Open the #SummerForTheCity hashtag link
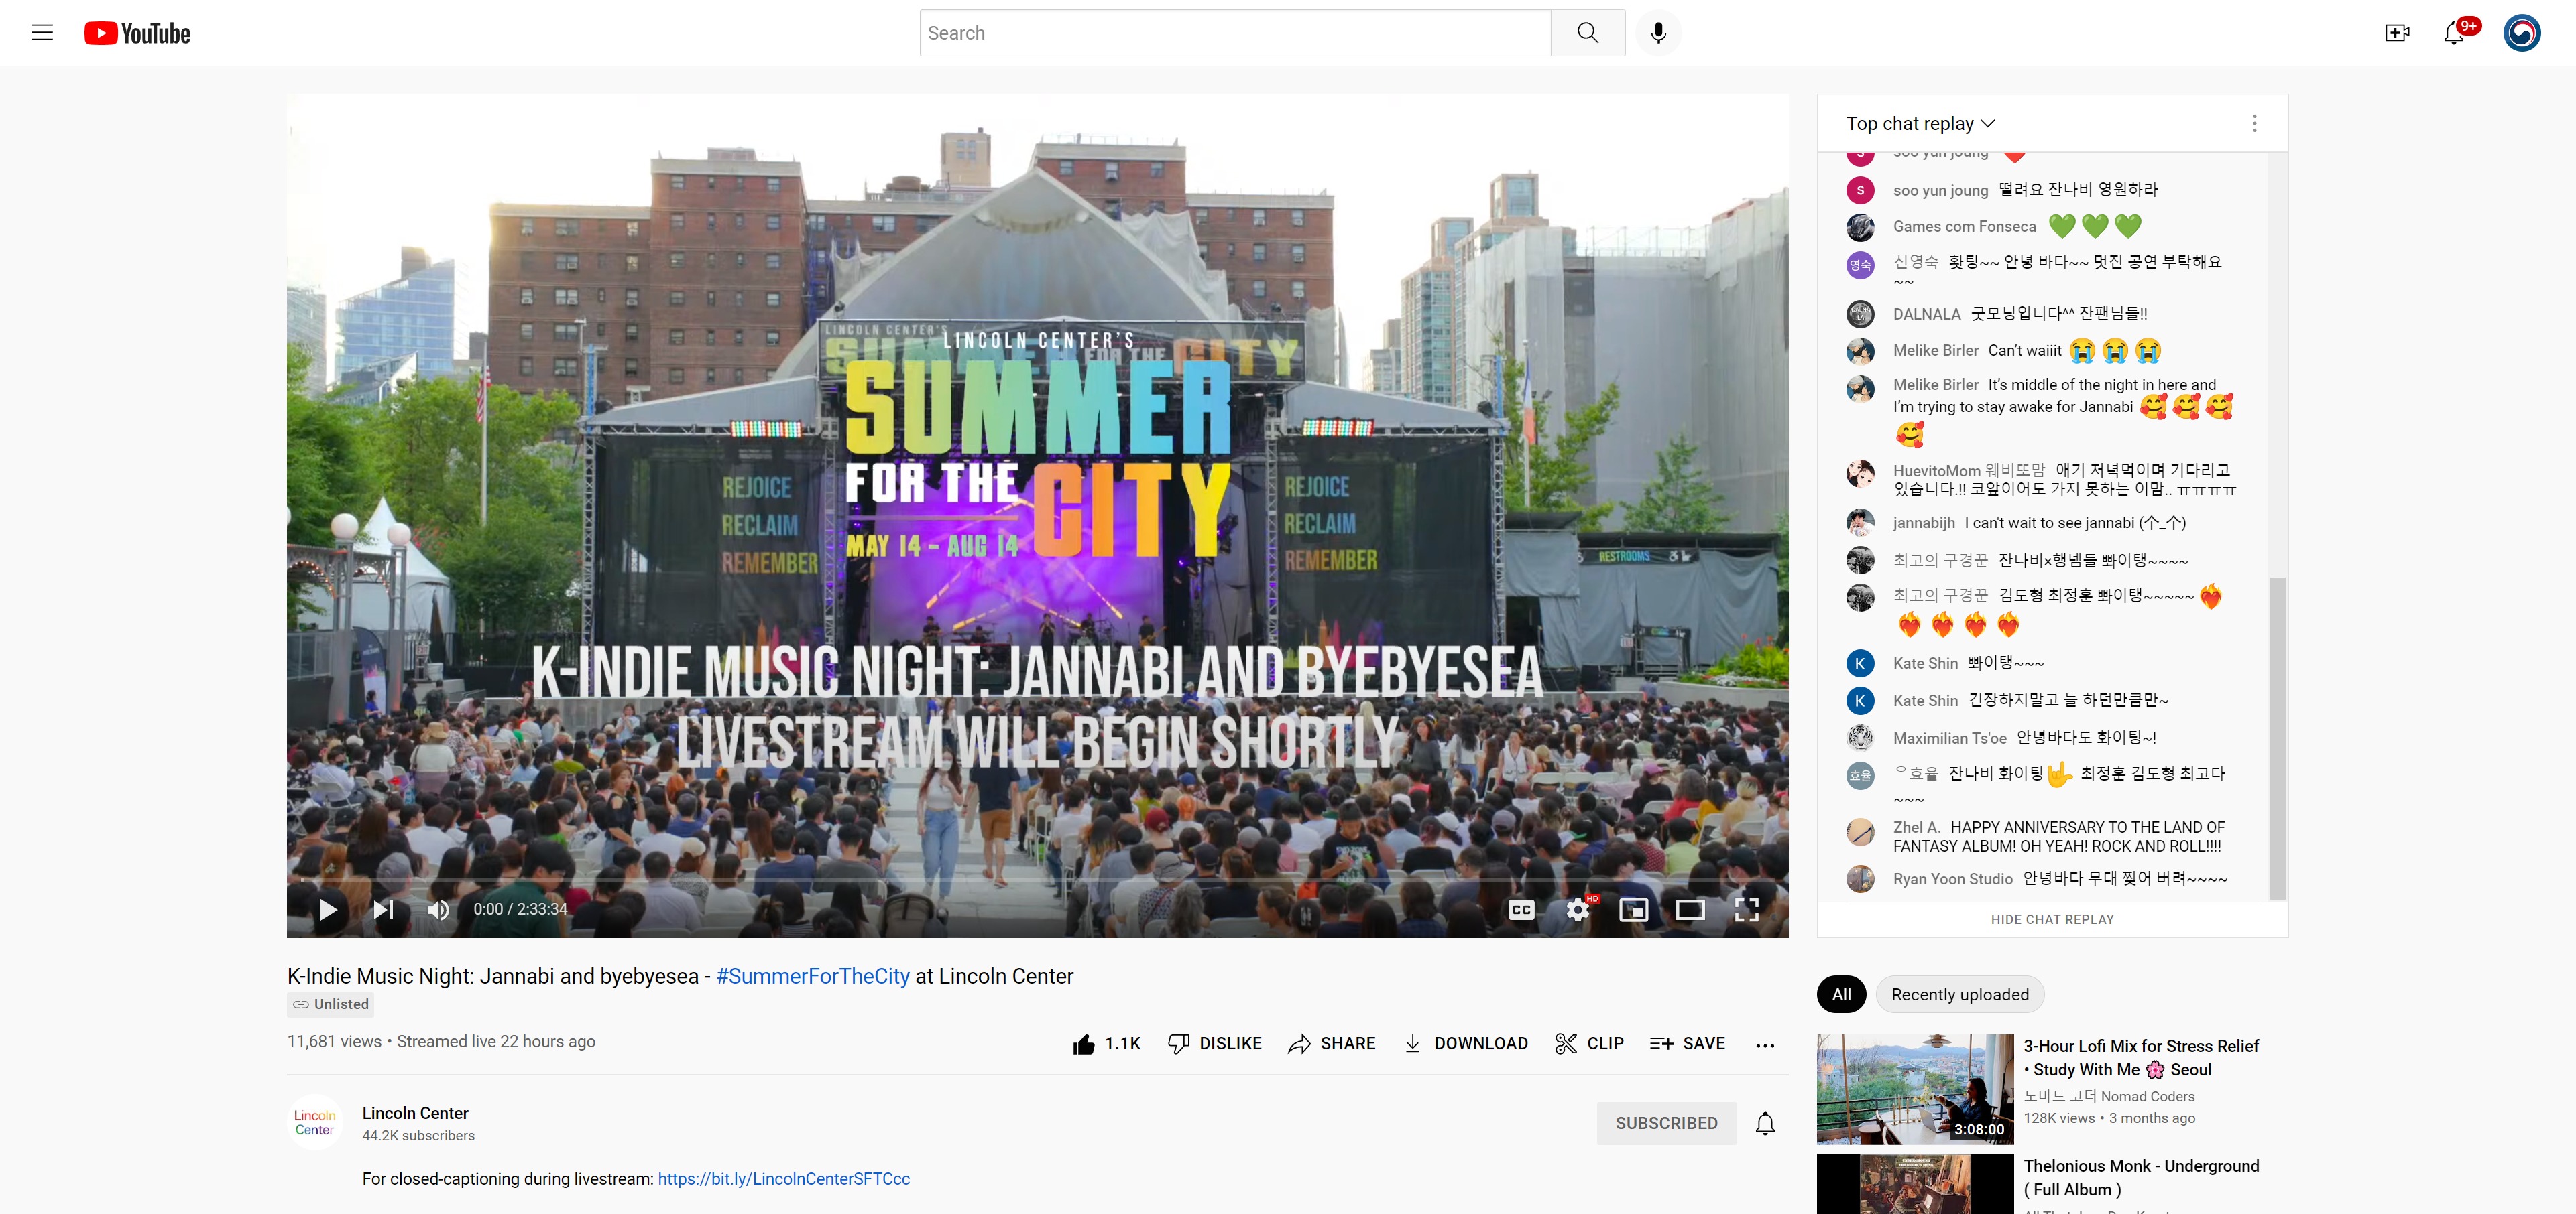Image resolution: width=2576 pixels, height=1214 pixels. click(813, 976)
